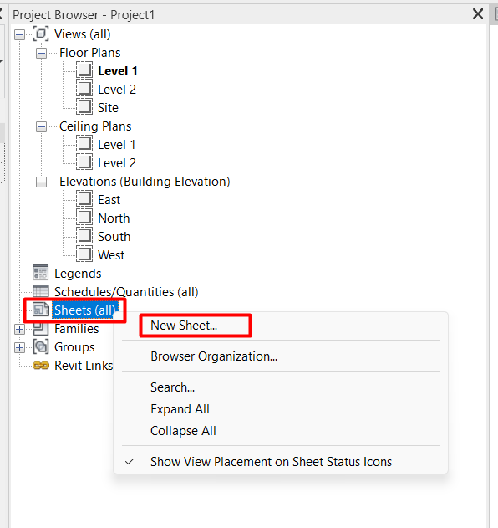Choose New Sheet... from context menu
Screen dimensions: 498x528
click(184, 326)
